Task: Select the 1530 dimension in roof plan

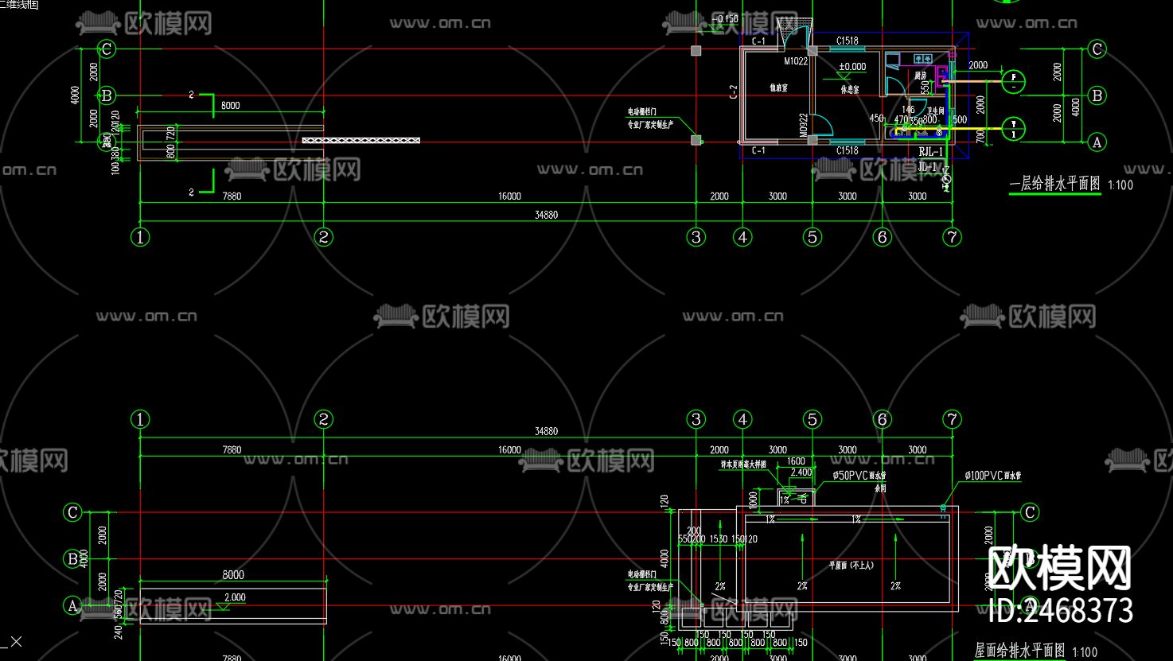Action: tap(719, 539)
